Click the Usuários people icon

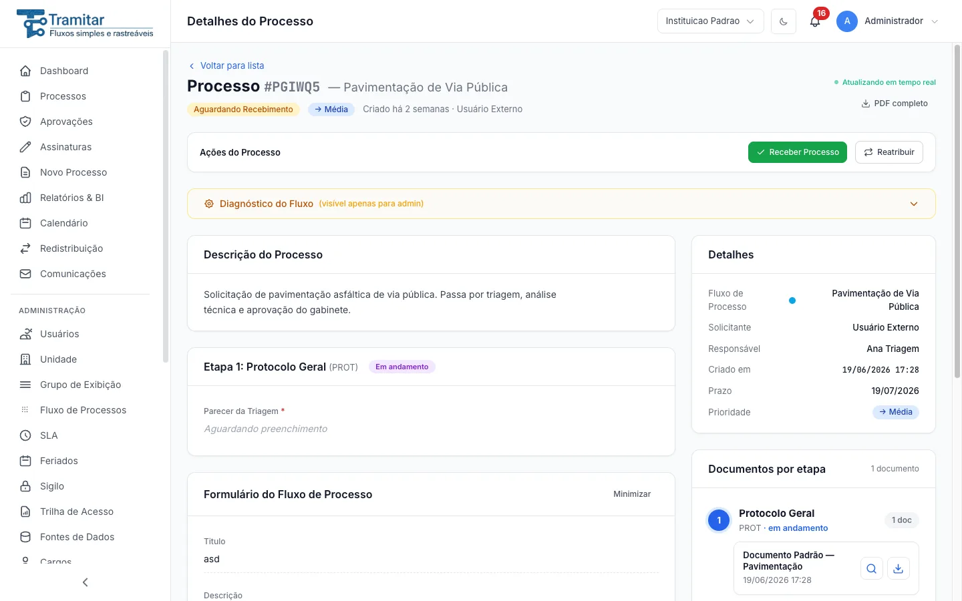point(25,334)
